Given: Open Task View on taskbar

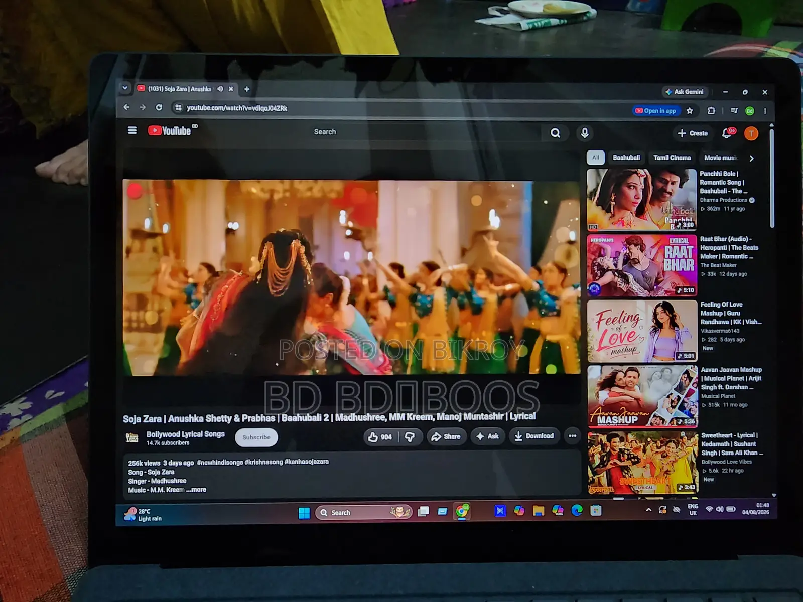Looking at the screenshot, I should 424,512.
